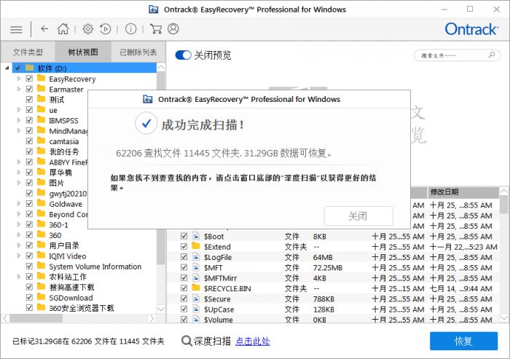Click the app logo in main title bar
Image resolution: width=510 pixels, height=359 pixels.
[x=154, y=9]
